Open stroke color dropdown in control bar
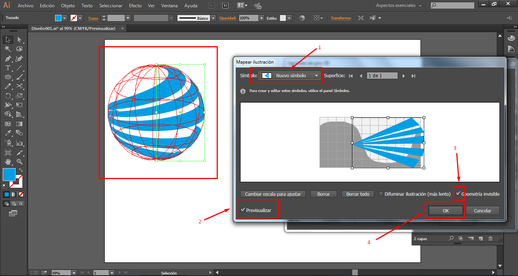The width and height of the screenshot is (518, 276). pos(80,18)
